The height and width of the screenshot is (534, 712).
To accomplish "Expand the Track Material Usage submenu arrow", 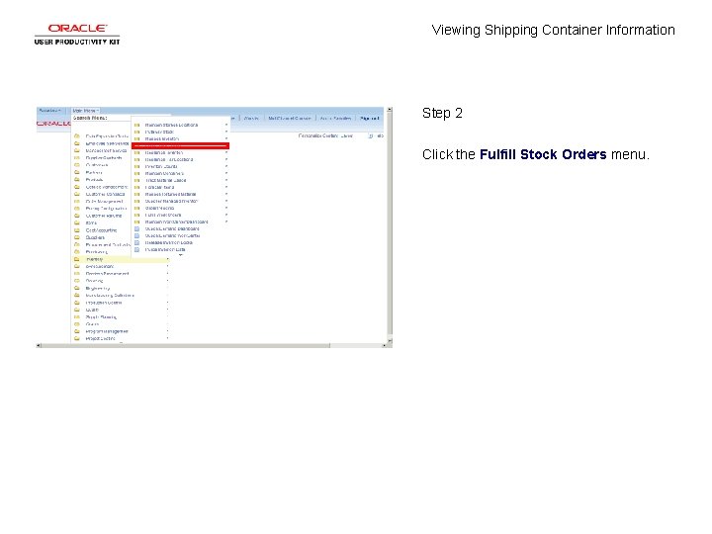I will 226,180.
